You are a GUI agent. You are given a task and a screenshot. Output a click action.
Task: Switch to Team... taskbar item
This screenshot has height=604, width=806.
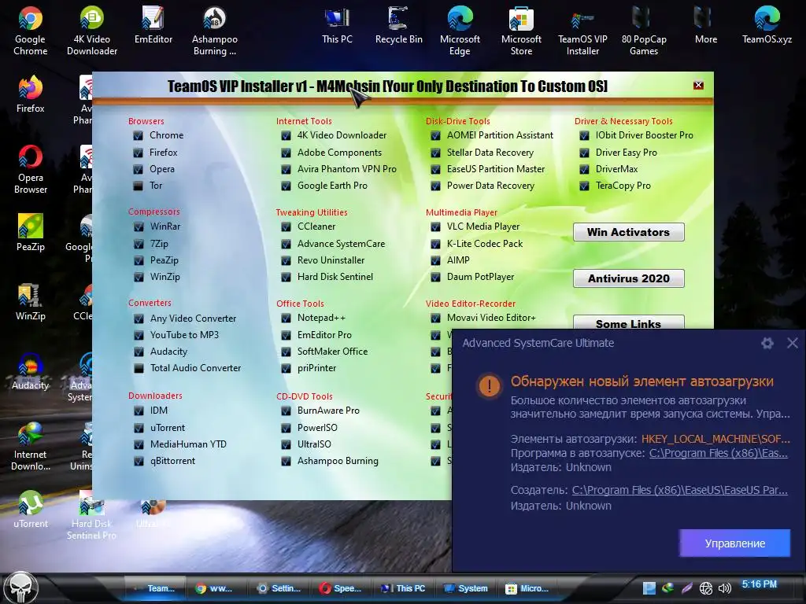[x=155, y=588]
